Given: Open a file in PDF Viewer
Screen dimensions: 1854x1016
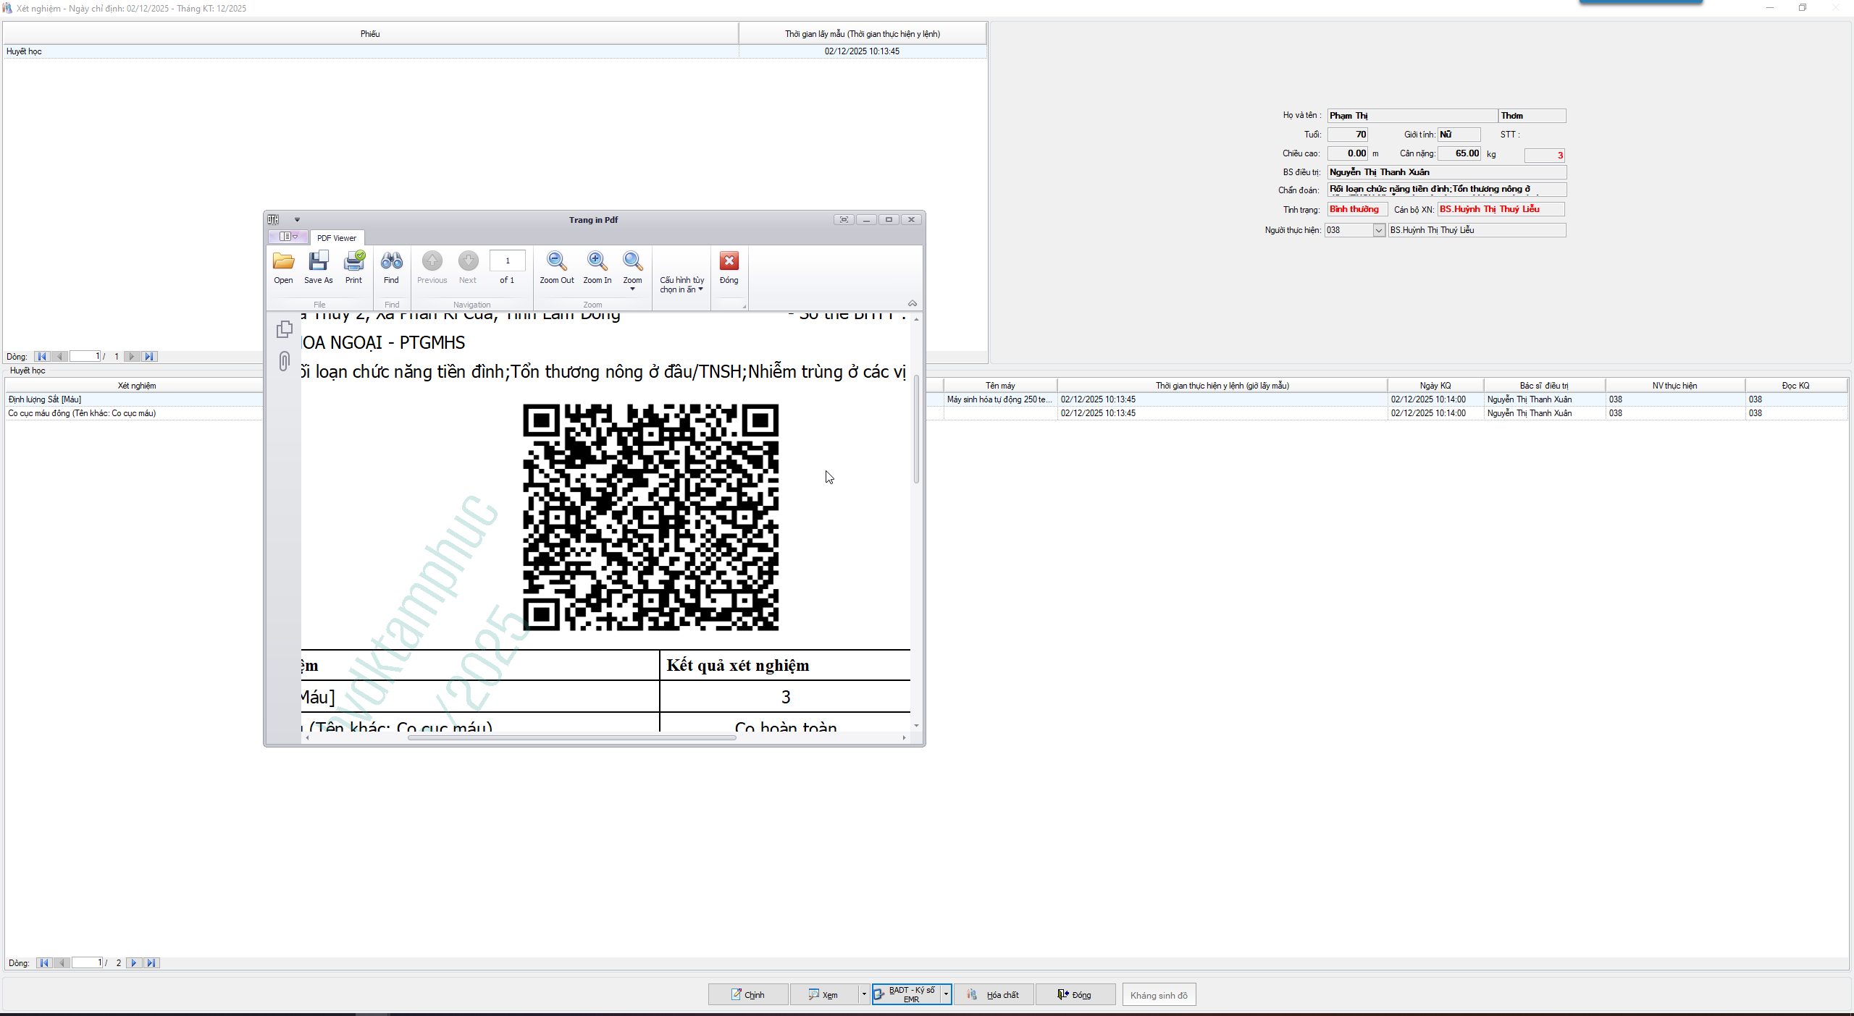Looking at the screenshot, I should pos(283,266).
